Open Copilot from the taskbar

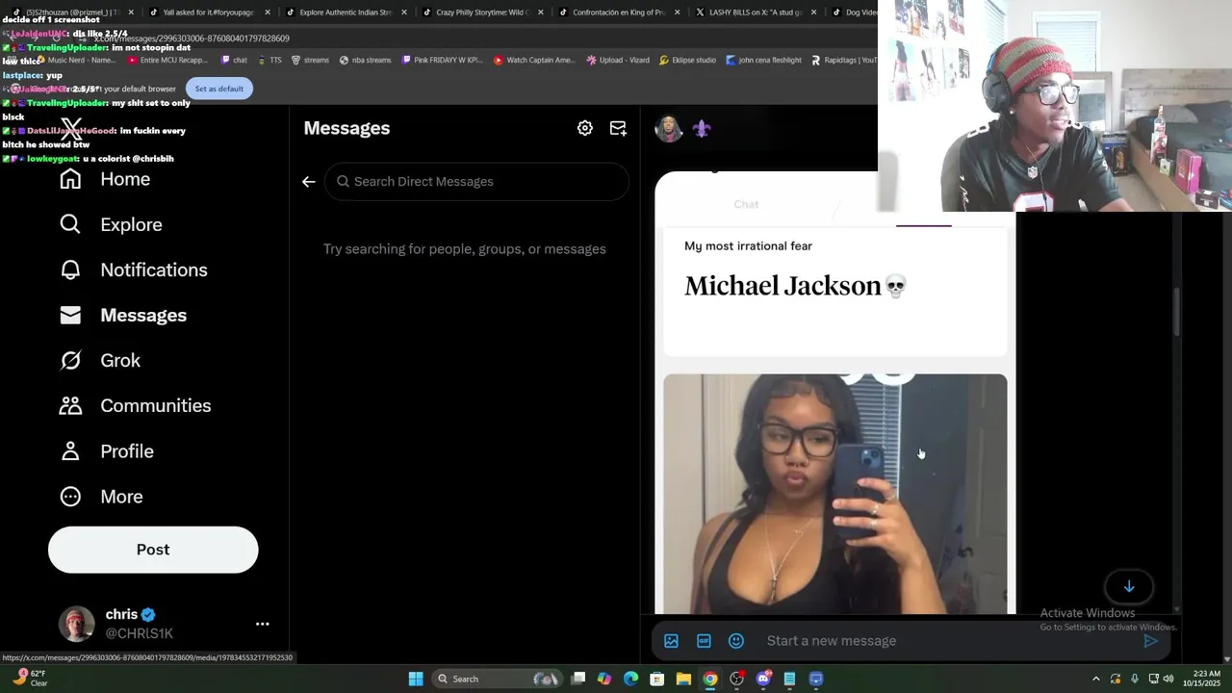(603, 679)
